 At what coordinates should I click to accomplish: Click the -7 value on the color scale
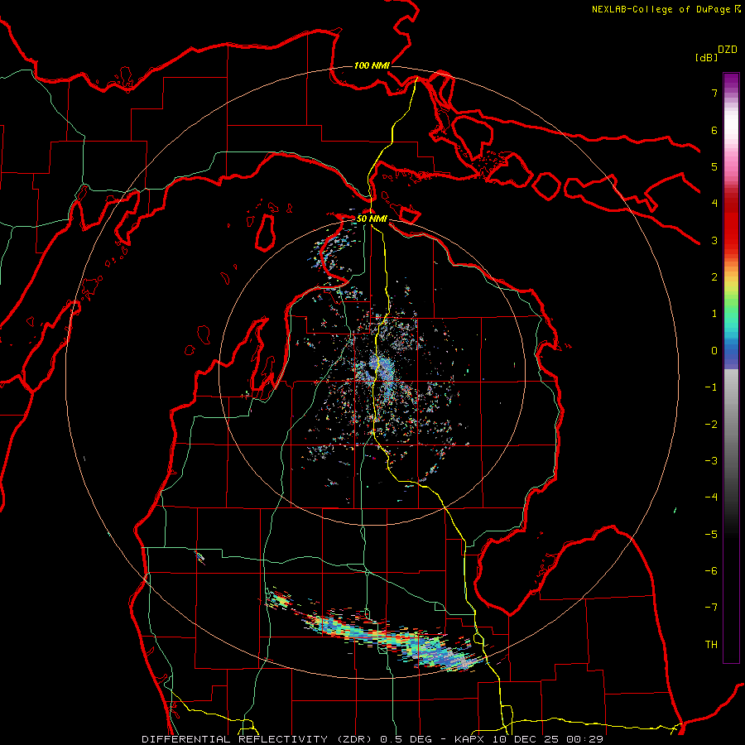711,608
